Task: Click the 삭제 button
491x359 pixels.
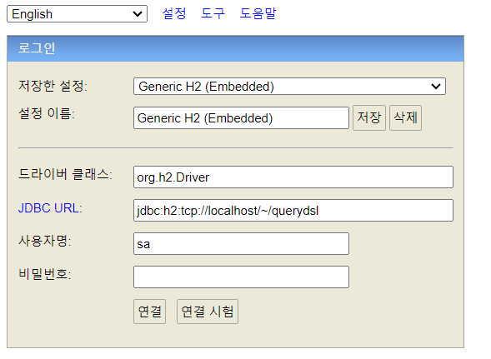Action: (405, 118)
